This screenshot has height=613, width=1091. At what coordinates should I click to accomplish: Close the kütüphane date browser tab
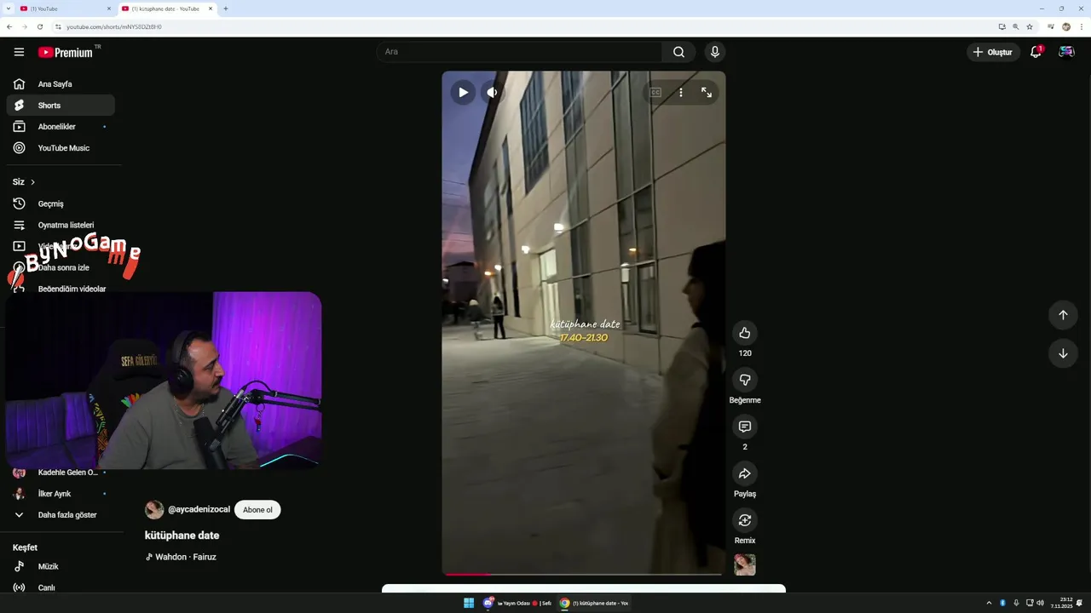pos(211,9)
